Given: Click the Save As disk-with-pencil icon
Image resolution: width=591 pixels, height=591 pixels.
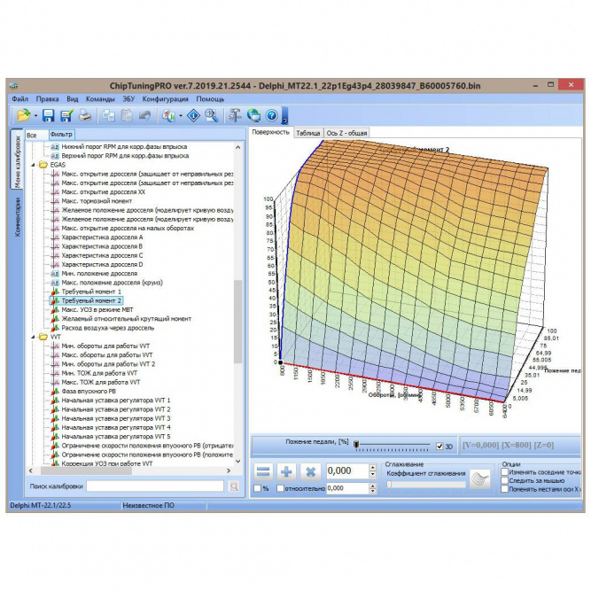Looking at the screenshot, I should [66, 115].
